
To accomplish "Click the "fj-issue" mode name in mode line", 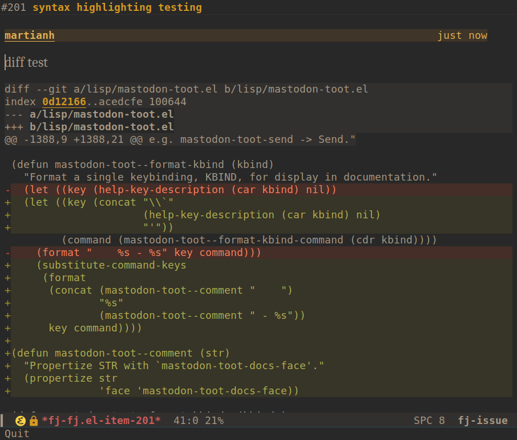I will coord(483,420).
